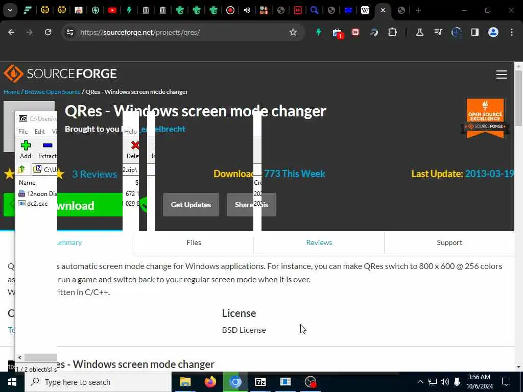523x392 pixels.
Task: Switch to the red record-circle tab
Action: click(230, 10)
